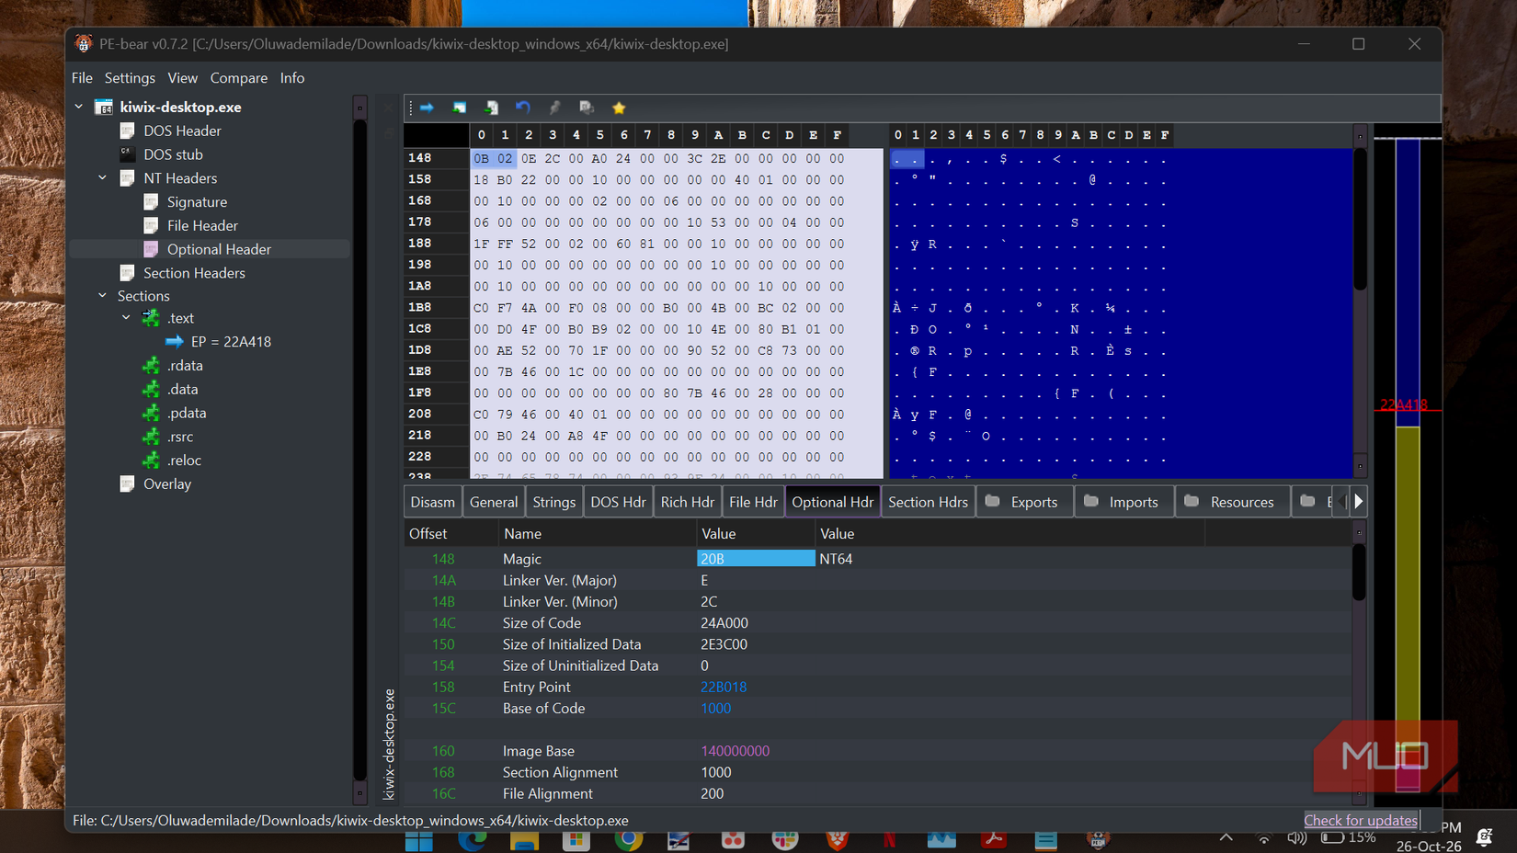Open the Compare menu
1517x853 pixels.
[238, 78]
